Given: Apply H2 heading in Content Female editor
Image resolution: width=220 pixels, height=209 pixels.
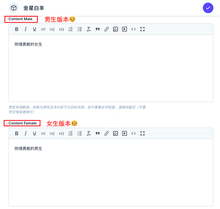Looking at the screenshot, I should (52, 134).
